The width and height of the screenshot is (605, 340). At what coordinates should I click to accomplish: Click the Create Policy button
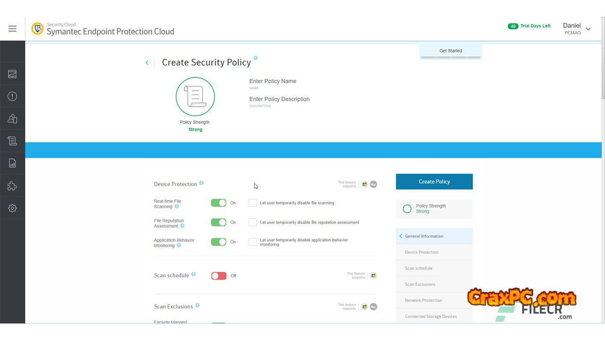[x=434, y=181]
